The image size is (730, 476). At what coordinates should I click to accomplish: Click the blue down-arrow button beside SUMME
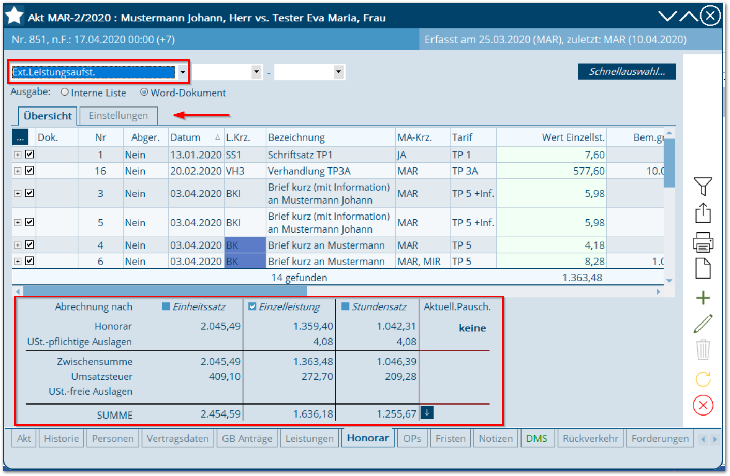pos(427,412)
